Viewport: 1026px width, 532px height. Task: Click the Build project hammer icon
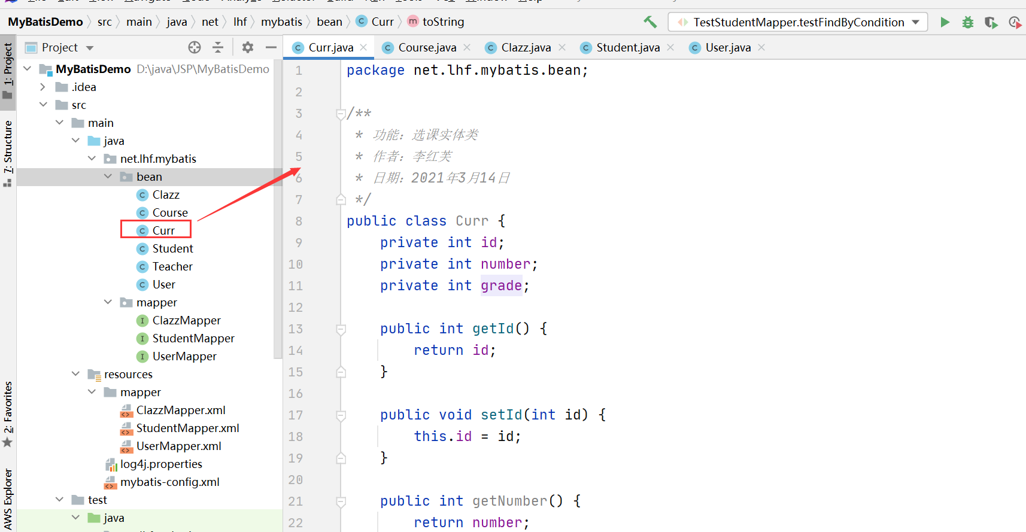tap(650, 22)
